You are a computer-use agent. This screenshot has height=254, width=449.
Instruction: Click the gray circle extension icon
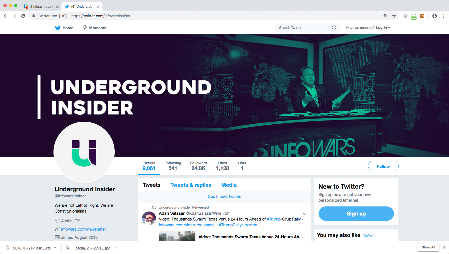(405, 16)
